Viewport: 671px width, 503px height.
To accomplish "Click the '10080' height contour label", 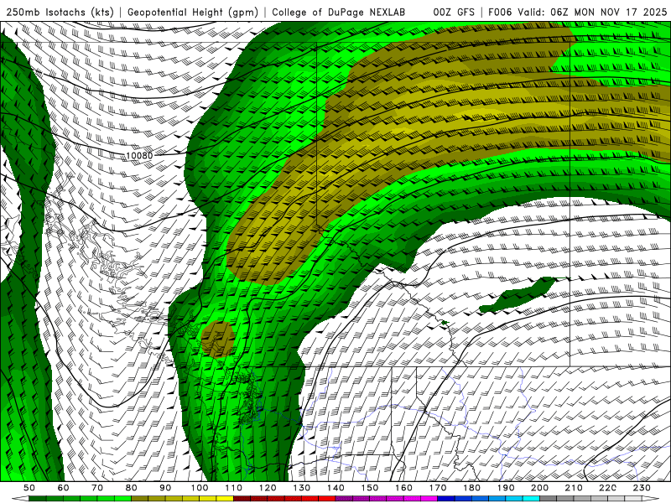I will click(139, 156).
